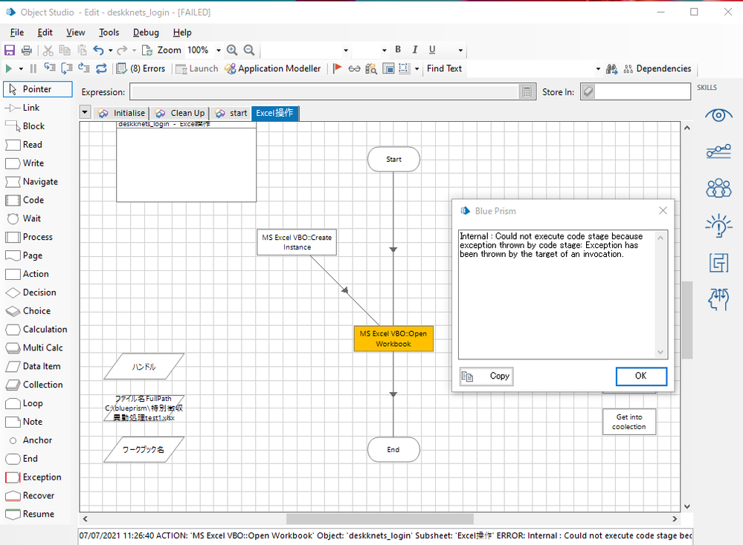Click the Undo arrow icon

pos(98,50)
